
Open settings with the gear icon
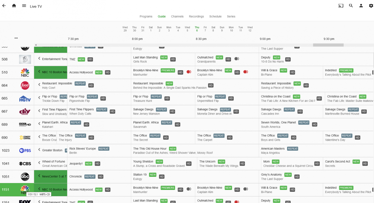[x=371, y=6]
